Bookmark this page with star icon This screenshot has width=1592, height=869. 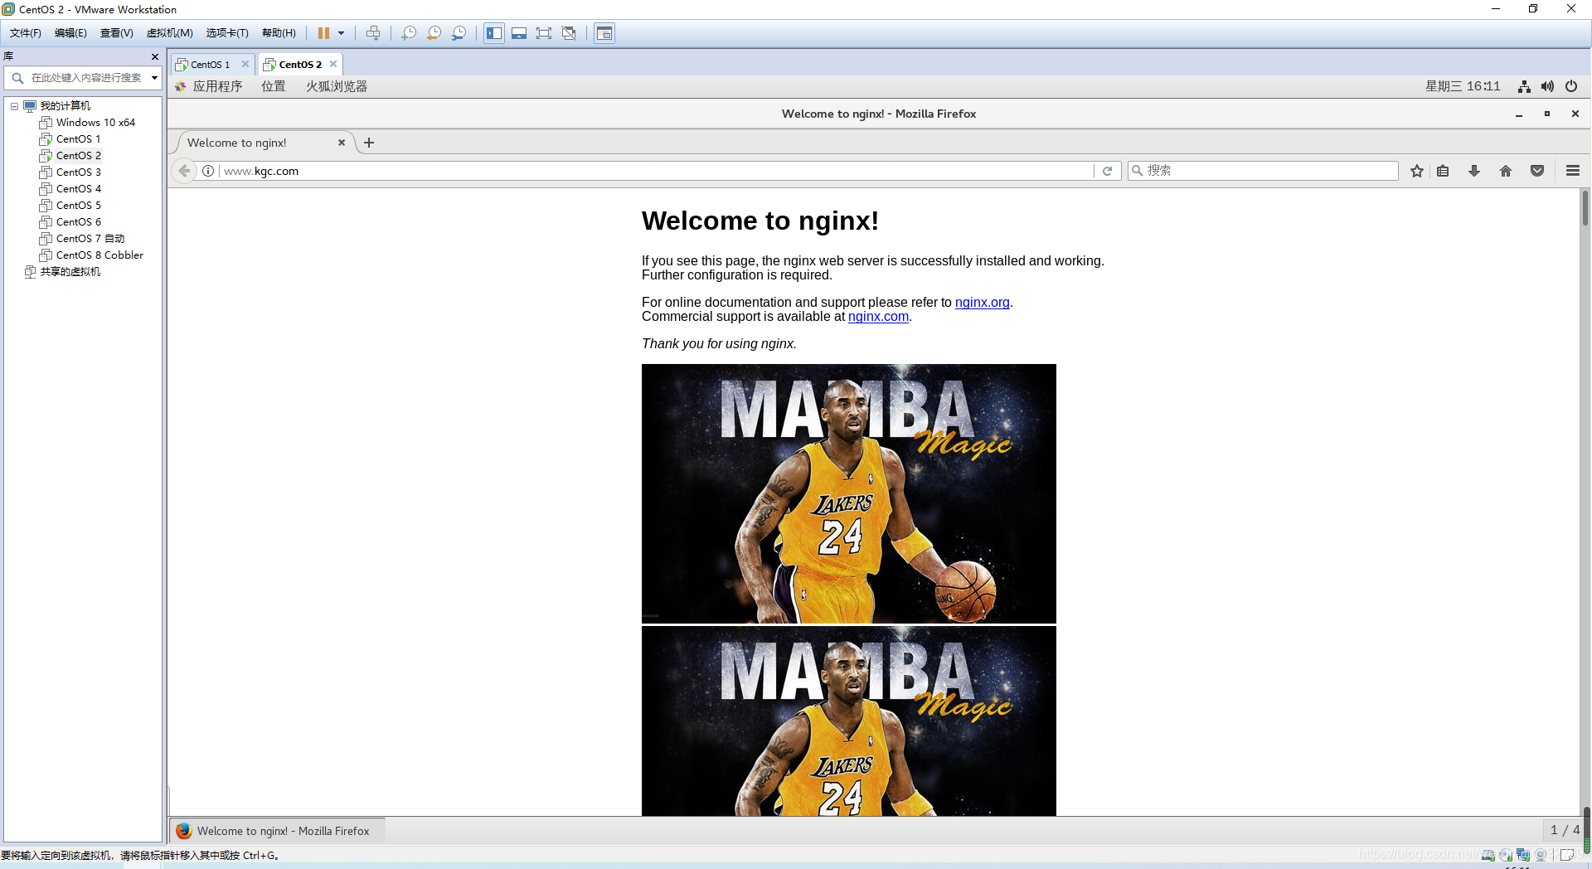(1417, 171)
